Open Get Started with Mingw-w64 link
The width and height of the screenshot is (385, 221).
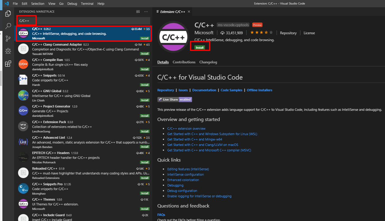point(195,139)
